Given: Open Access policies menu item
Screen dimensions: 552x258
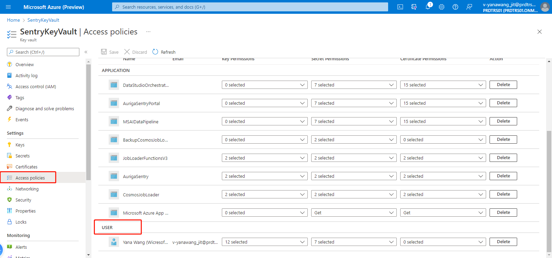Looking at the screenshot, I should [43, 178].
